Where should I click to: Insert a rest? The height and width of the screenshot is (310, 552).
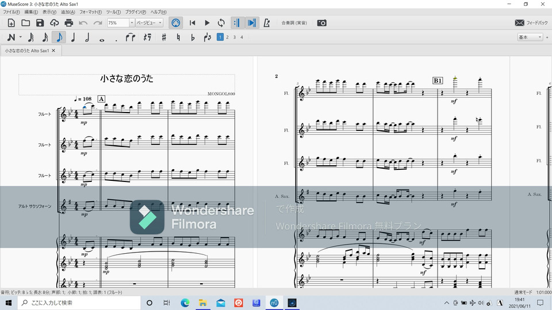(148, 37)
